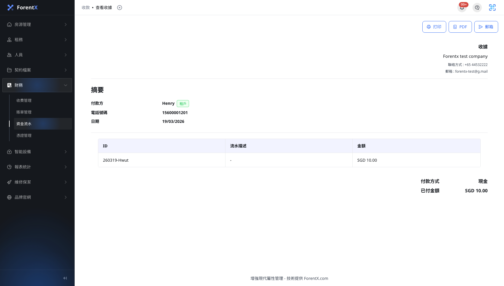Click the 報表統計 pie chart icon

coord(9,167)
